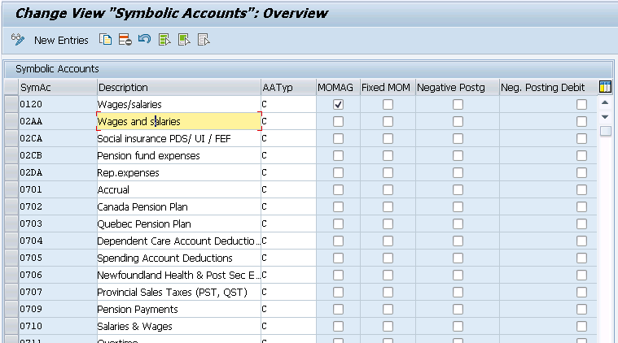Image resolution: width=618 pixels, height=343 pixels.
Task: Enable Fixed MOM for Pension fund expenses
Action: (388, 155)
